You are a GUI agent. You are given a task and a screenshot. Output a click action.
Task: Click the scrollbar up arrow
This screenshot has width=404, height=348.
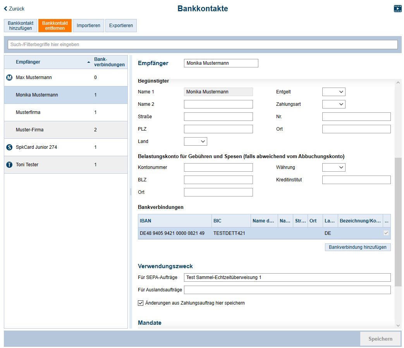[398, 83]
